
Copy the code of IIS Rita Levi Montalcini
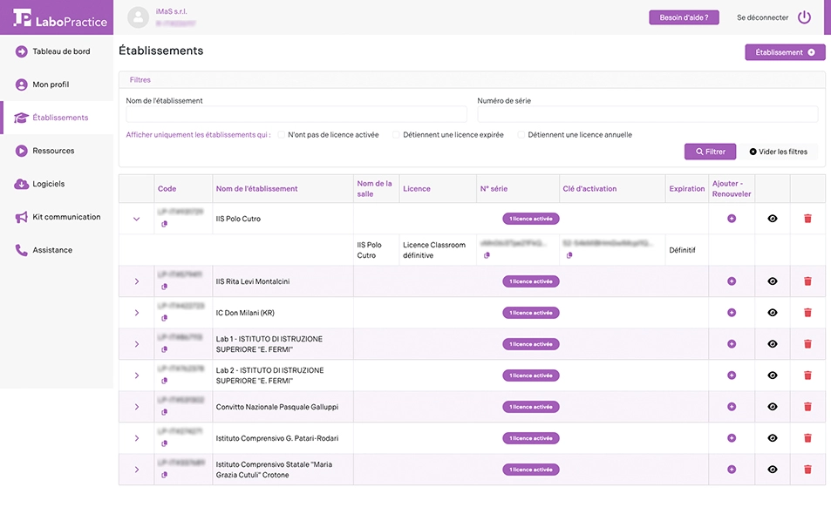click(x=165, y=287)
